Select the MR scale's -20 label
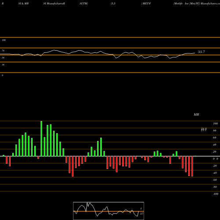The height and width of the screenshot is (220, 220). point(215,166)
